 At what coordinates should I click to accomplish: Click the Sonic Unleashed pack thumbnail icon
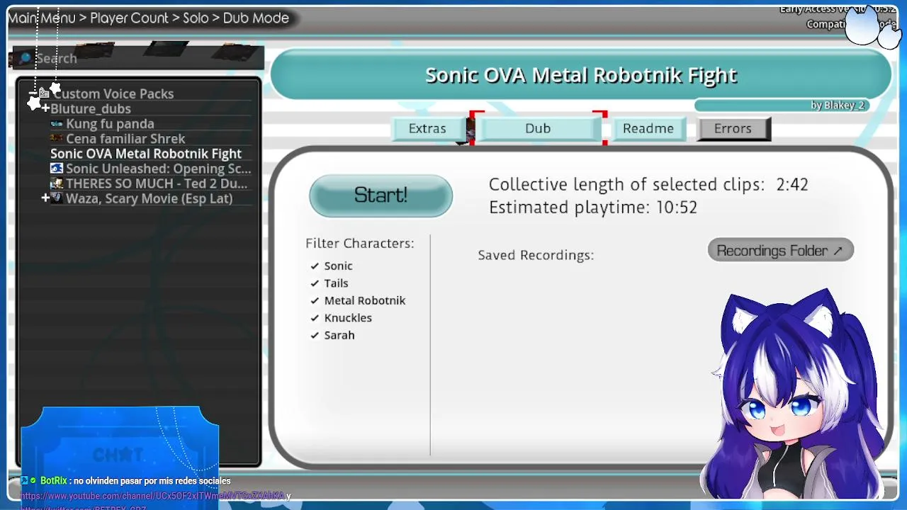[57, 169]
